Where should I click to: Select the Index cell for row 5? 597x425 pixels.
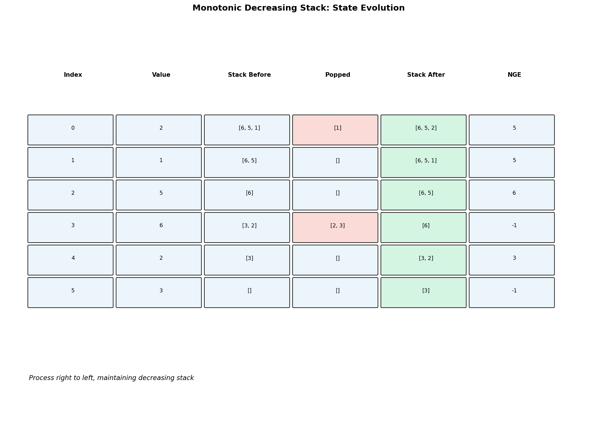[x=70, y=293]
